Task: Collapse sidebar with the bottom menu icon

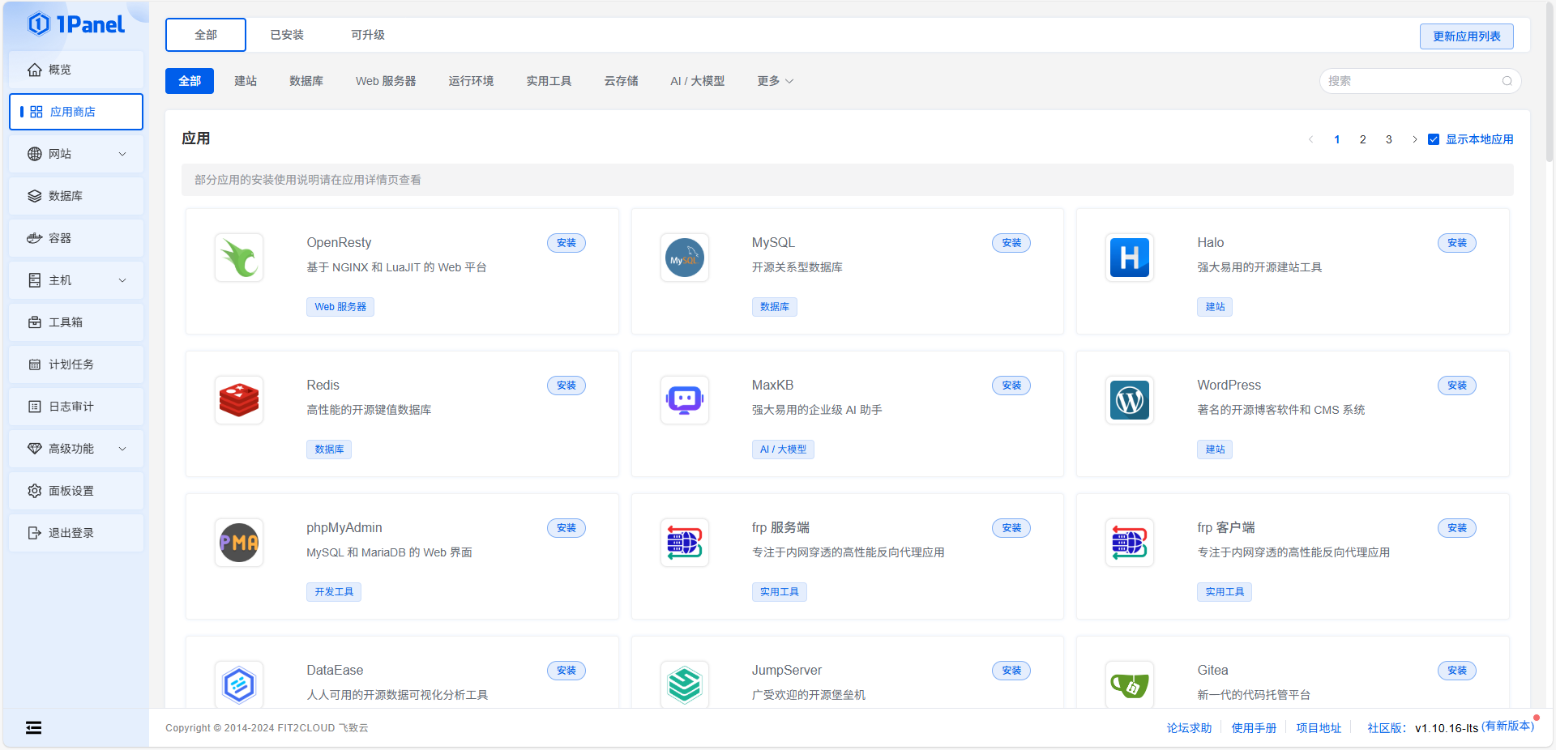Action: click(x=33, y=727)
